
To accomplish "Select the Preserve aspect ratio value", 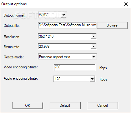I will pos(55,57).
